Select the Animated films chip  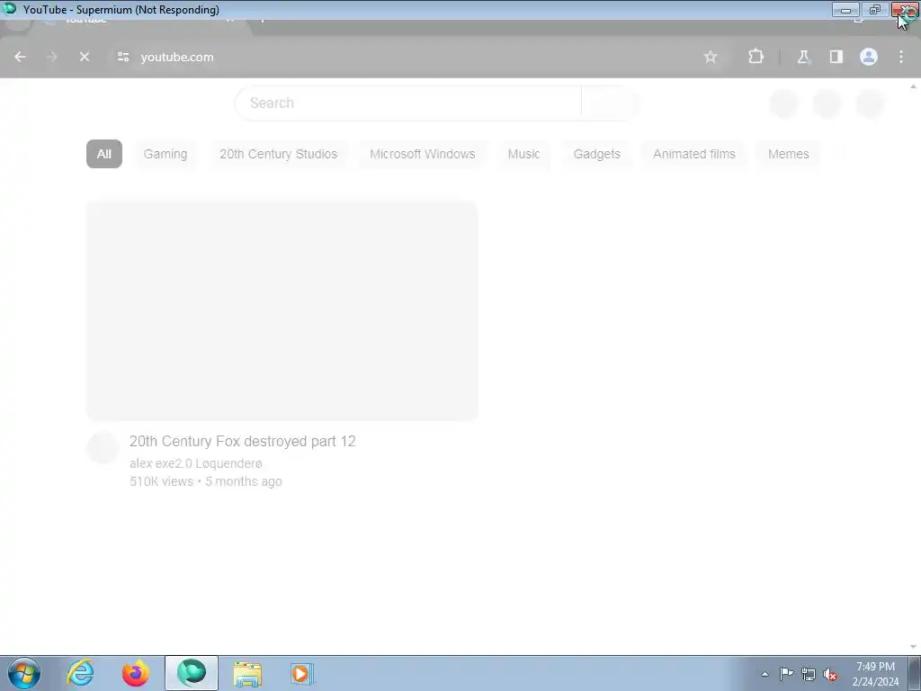694,154
